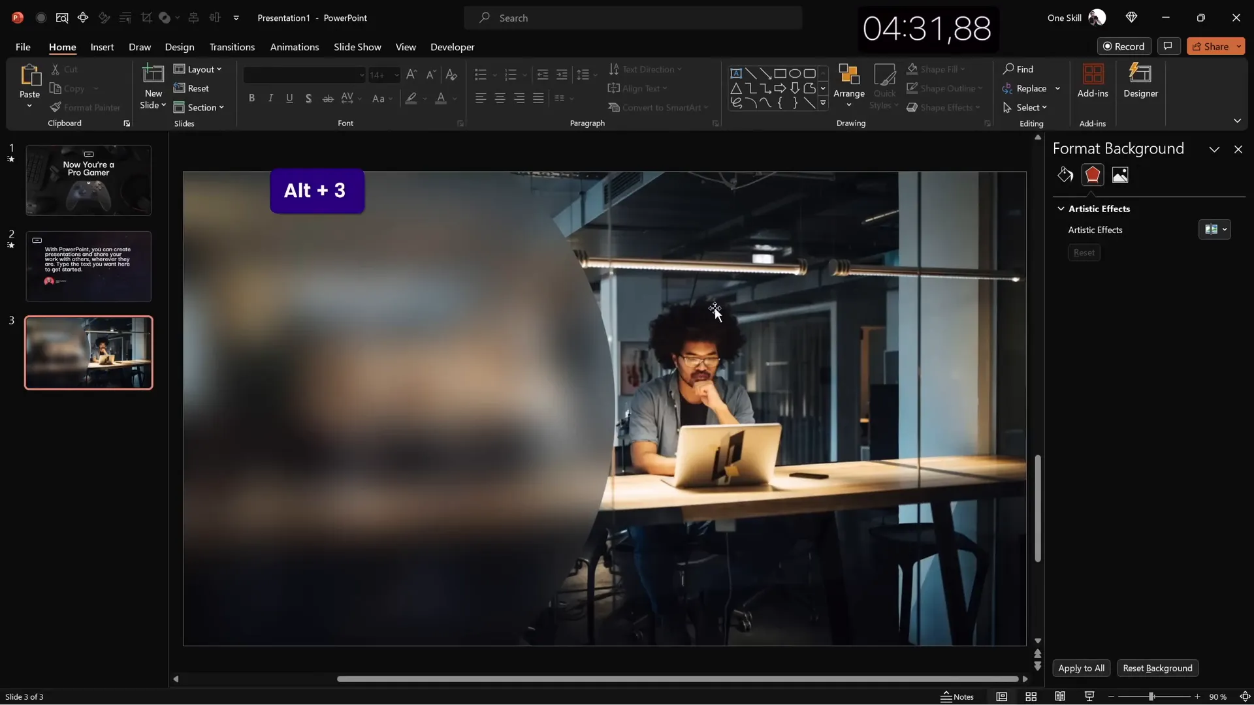Click the Add-ins icon
This screenshot has width=1254, height=705.
click(1093, 81)
